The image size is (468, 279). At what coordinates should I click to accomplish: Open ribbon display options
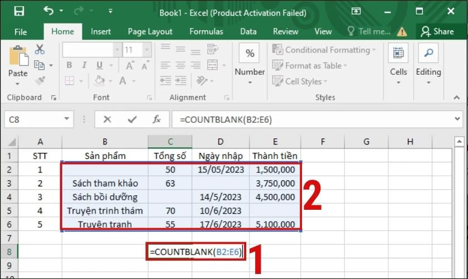click(x=356, y=11)
